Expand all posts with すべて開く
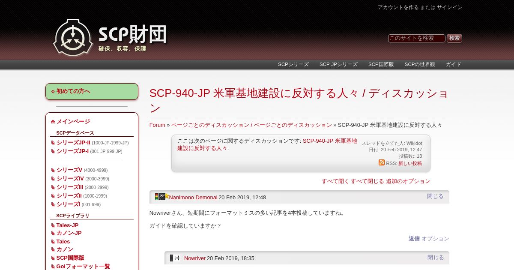The image size is (514, 270). click(335, 181)
